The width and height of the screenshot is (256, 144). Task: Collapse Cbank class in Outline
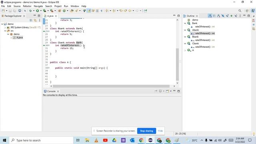(x=185, y=44)
